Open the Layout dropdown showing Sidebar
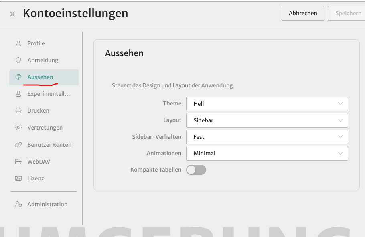Image resolution: width=365 pixels, height=237 pixels. (267, 120)
